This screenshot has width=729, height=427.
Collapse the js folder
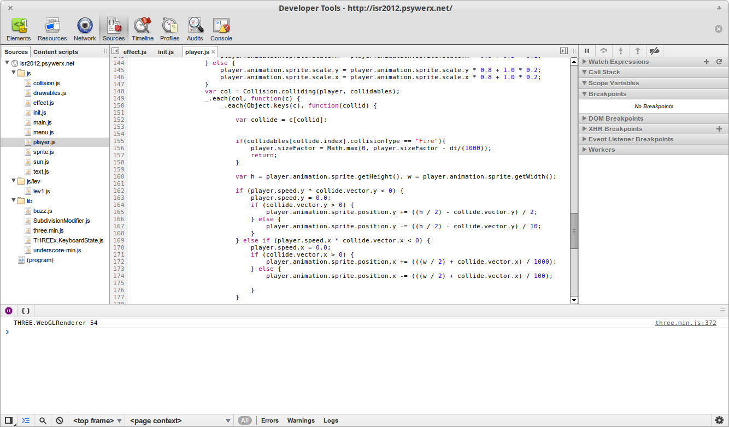coord(14,73)
